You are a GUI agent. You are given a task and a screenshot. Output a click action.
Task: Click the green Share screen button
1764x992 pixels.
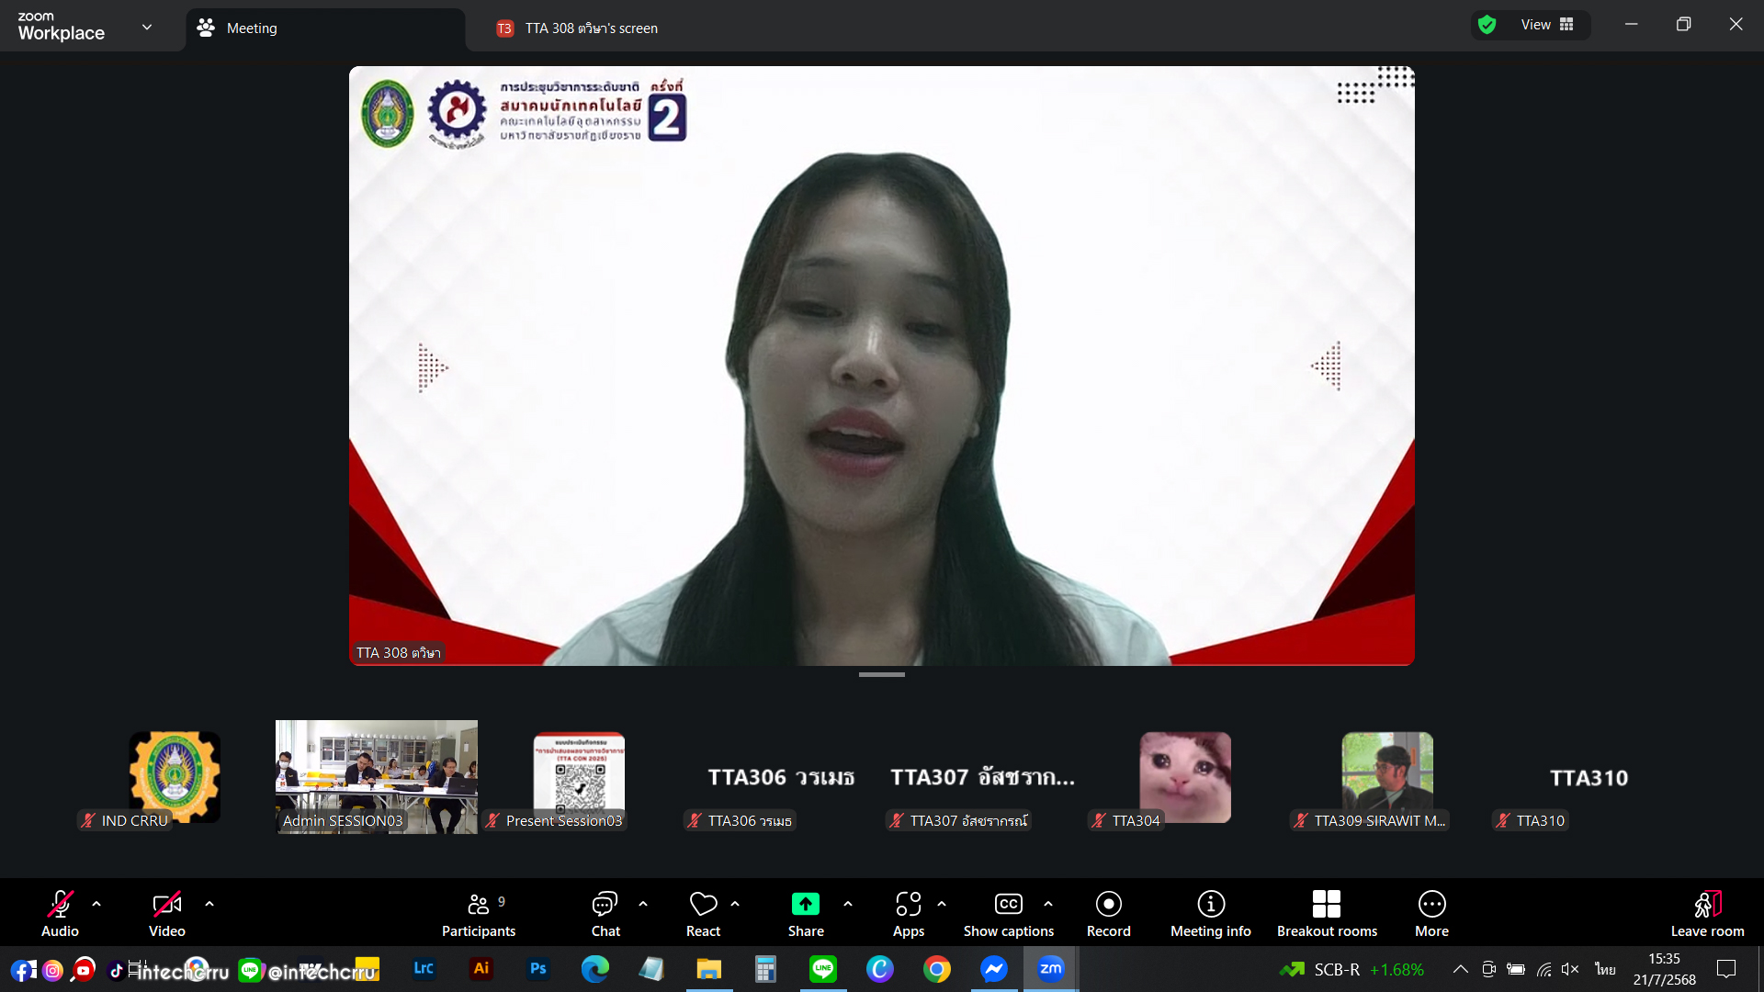(805, 905)
